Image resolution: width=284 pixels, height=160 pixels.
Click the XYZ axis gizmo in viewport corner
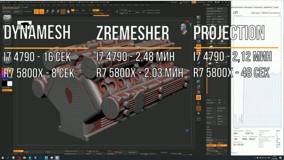point(189,24)
